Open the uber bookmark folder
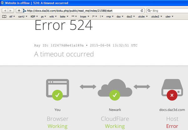Viewport: 188px width, 130px height. [x=169, y=16]
